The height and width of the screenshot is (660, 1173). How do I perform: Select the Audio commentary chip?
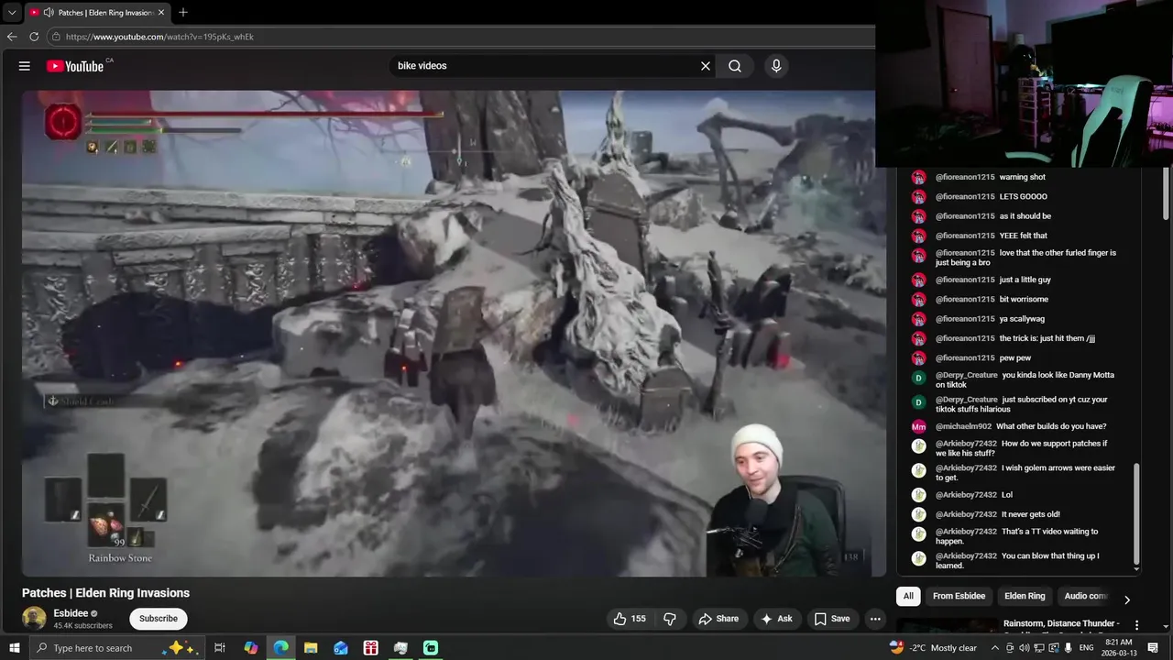point(1086,596)
